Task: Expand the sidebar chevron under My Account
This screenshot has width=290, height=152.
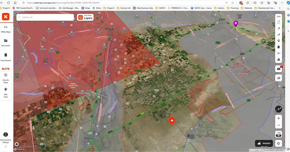Action: click(6, 147)
